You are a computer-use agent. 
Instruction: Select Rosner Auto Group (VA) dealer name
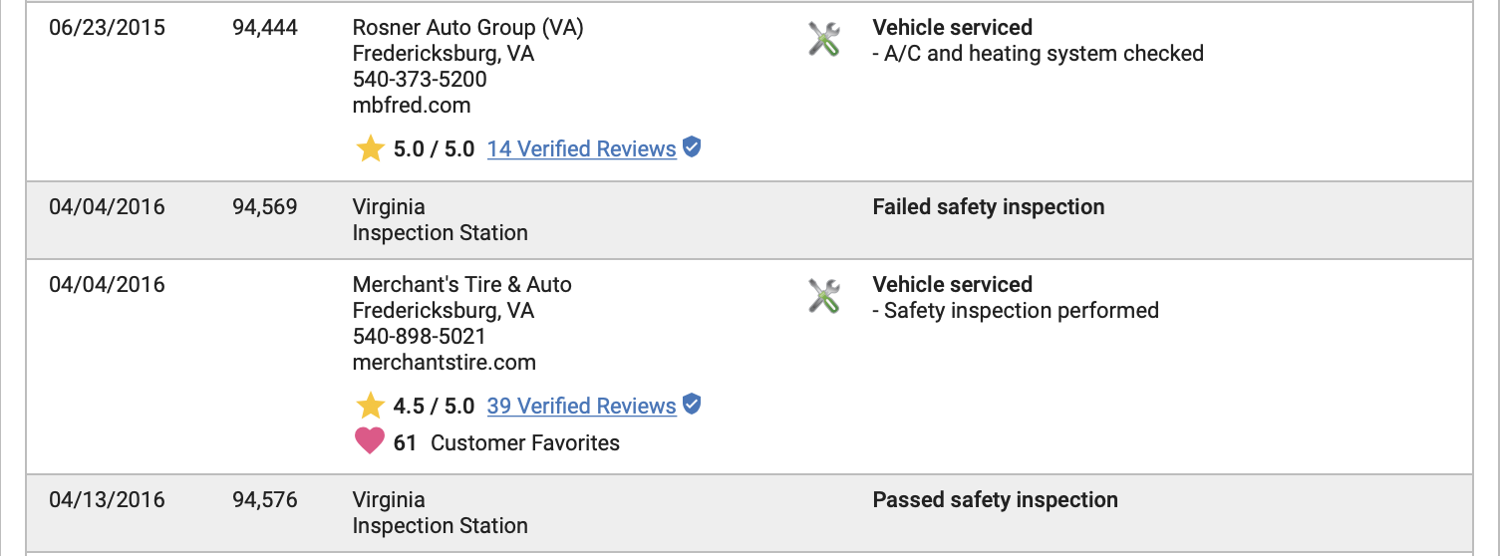(468, 28)
